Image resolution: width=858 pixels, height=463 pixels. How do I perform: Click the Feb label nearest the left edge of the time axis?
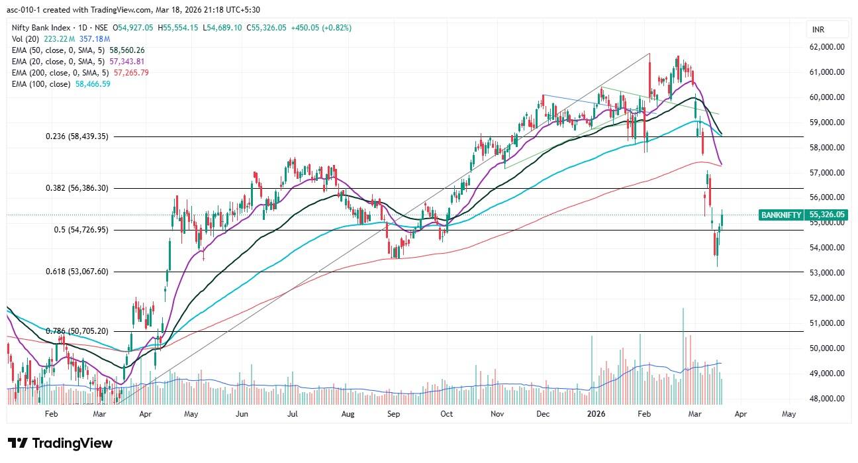point(52,414)
